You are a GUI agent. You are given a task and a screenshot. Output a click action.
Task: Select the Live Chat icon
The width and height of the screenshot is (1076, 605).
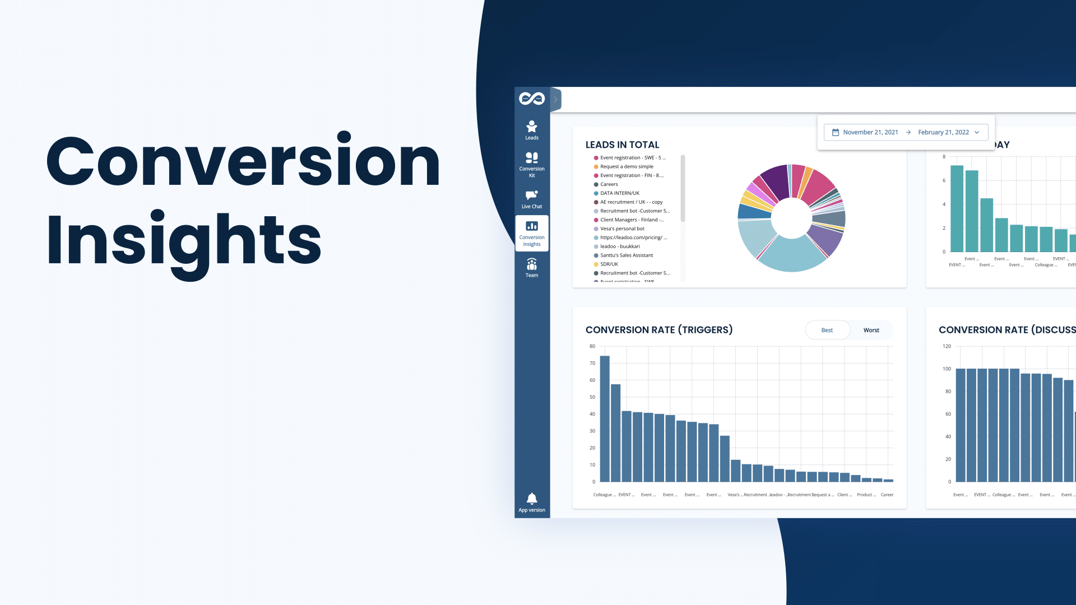click(531, 198)
